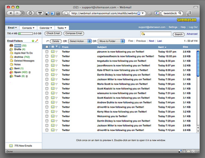205x158 pixels.
Task: Click the green plus add folder icon
Action: 33,41
